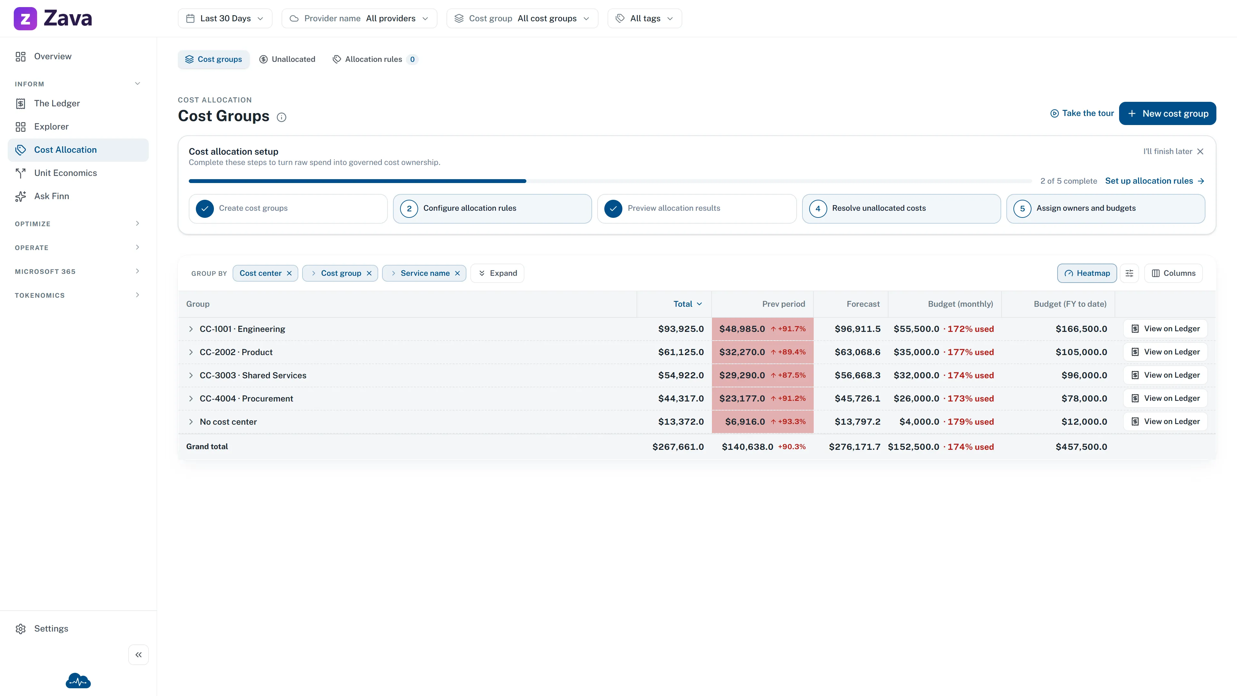Expand the OPTIMIZE sidebar section
Image resolution: width=1237 pixels, height=696 pixels.
tap(78, 224)
